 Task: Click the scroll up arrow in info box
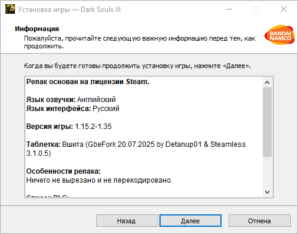268,82
